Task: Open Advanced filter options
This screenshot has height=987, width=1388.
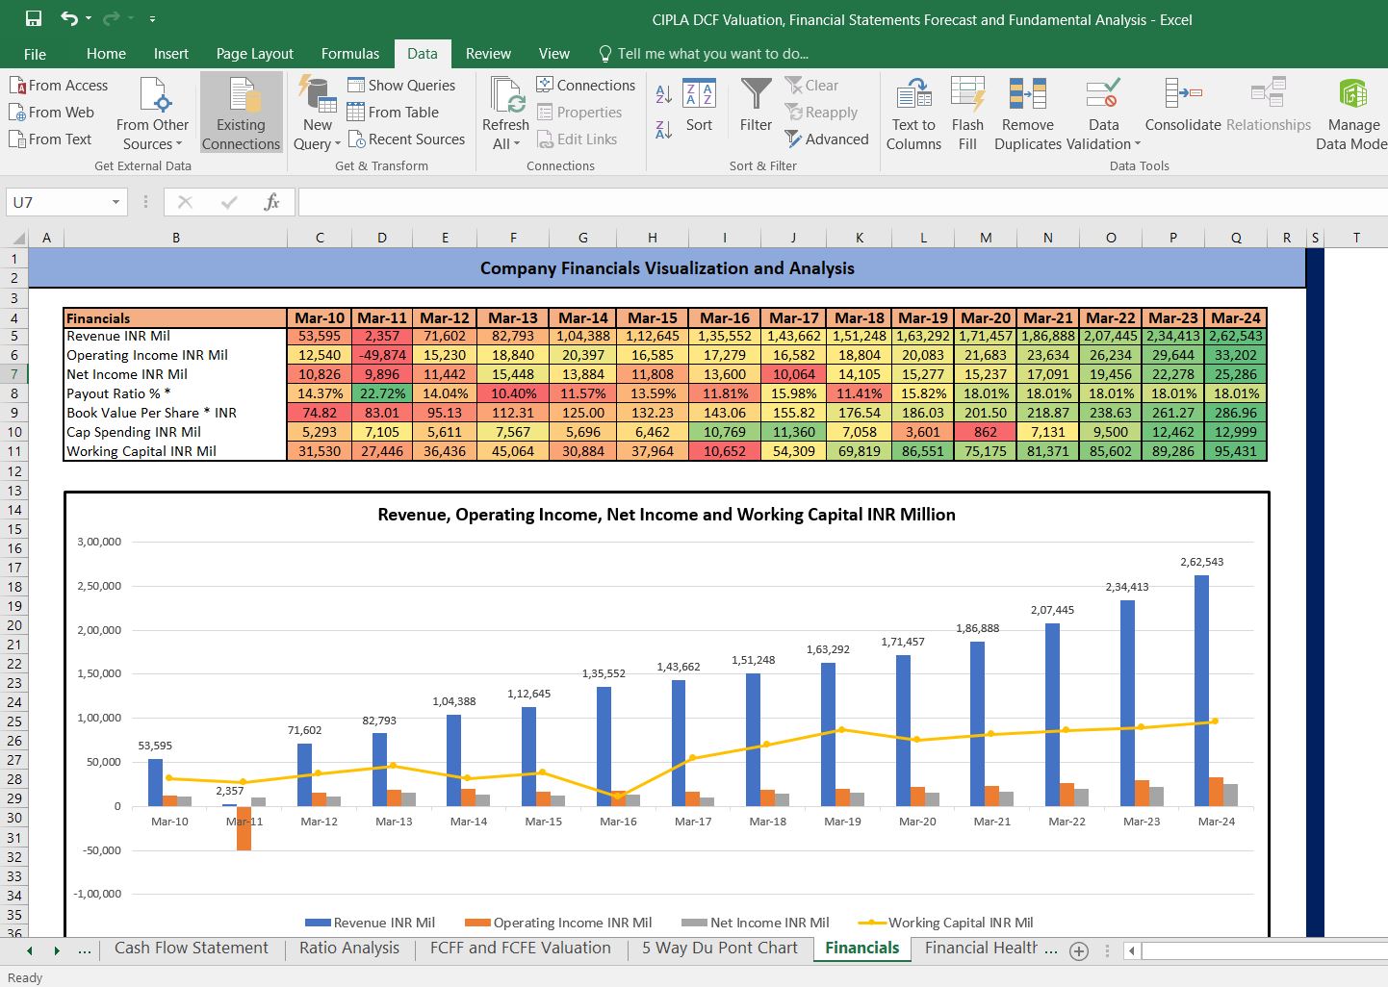Action: coord(827,139)
